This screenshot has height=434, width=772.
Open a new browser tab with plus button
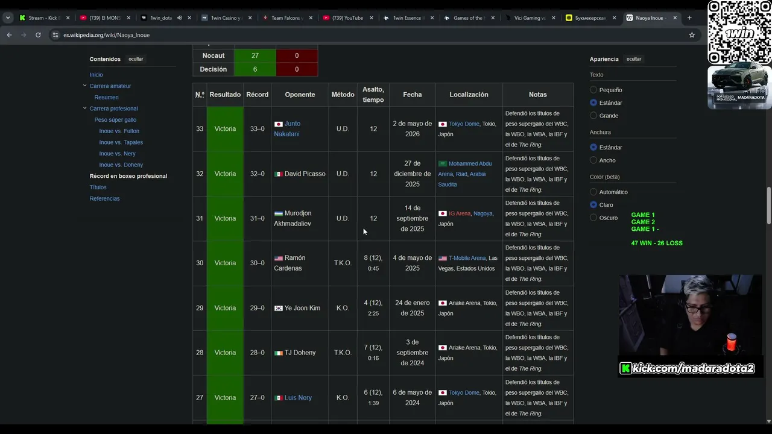pyautogui.click(x=689, y=18)
